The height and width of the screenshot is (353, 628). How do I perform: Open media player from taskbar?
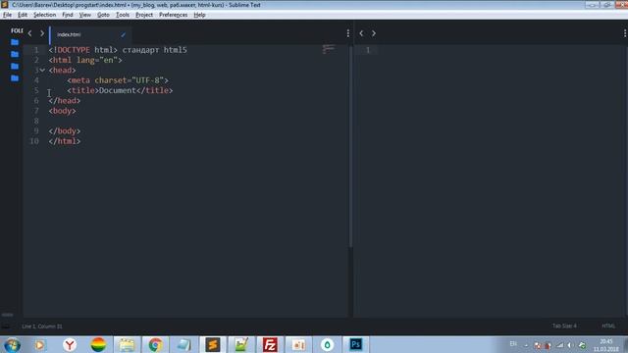(x=39, y=344)
